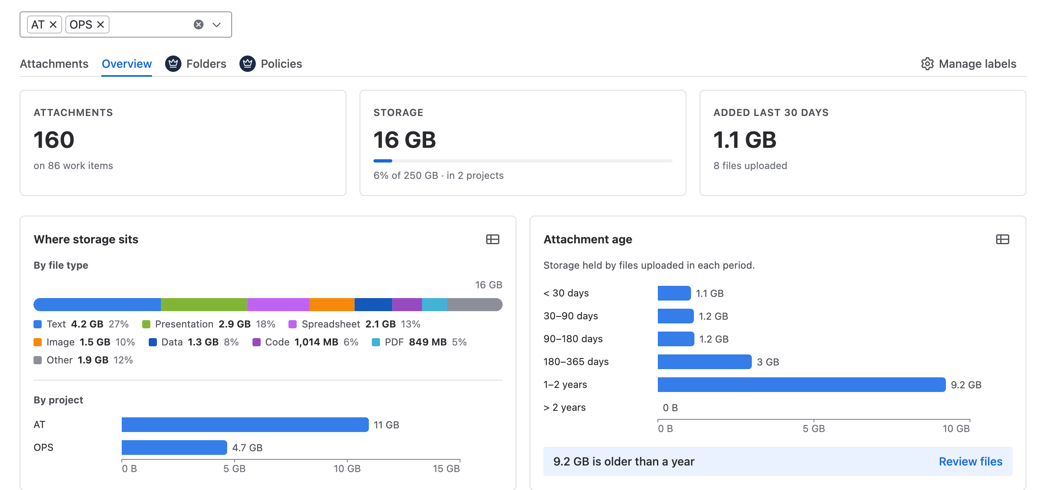Click the Spreadsheet 2.1 GB legend entry
Image resolution: width=1046 pixels, height=490 pixels.
[x=354, y=324]
